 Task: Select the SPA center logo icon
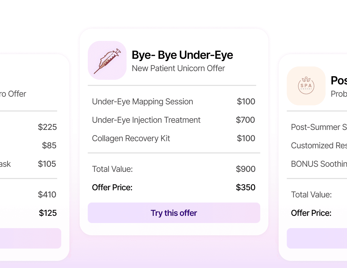(306, 86)
